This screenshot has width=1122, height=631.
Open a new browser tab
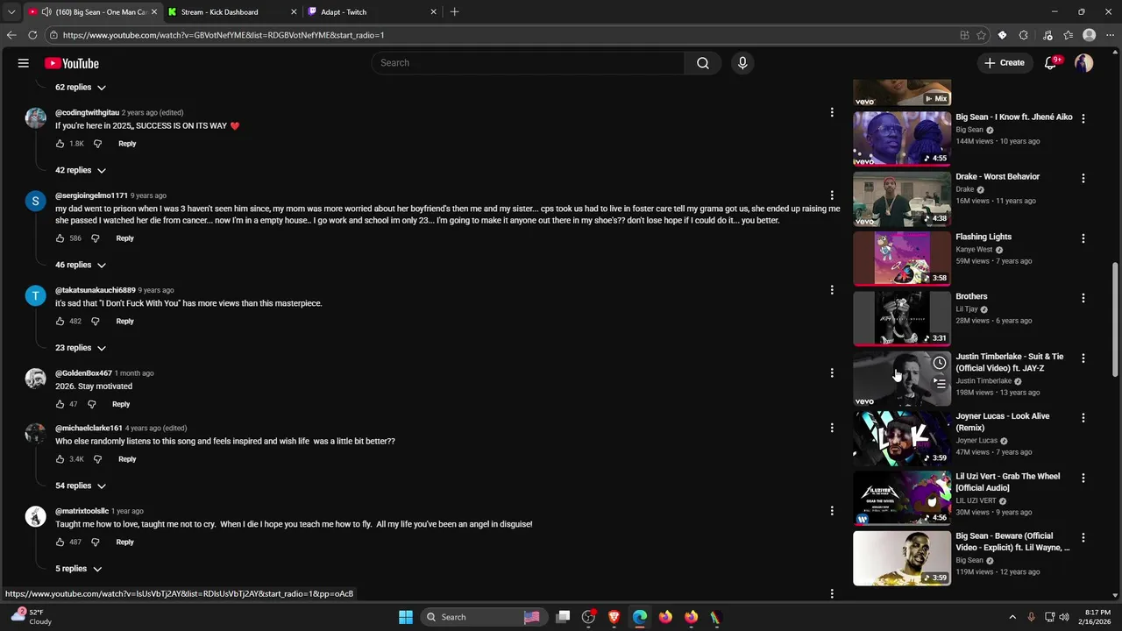click(454, 12)
